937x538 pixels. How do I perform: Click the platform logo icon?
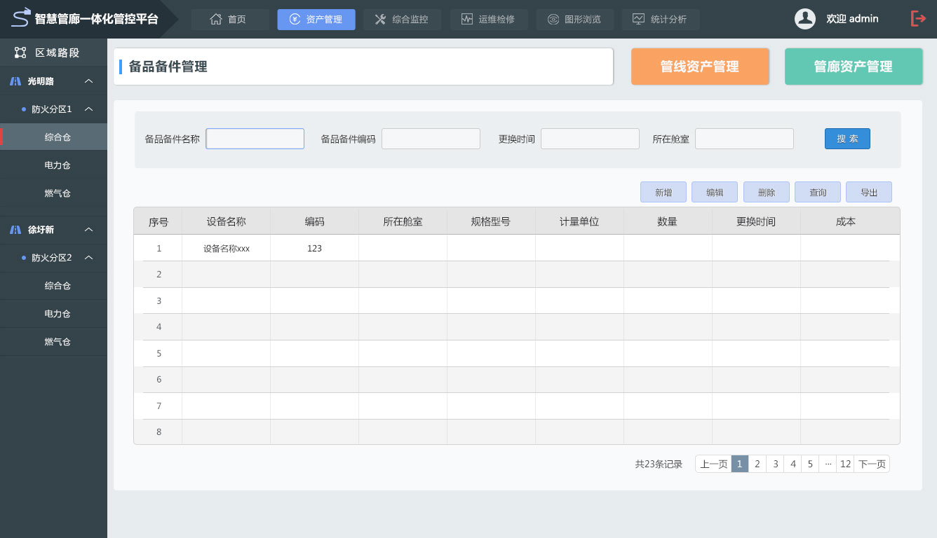21,17
